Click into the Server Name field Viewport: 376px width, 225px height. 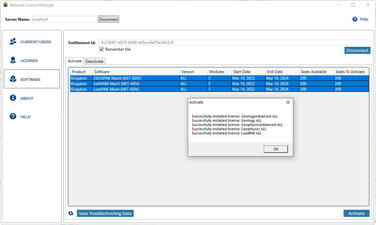click(x=64, y=19)
